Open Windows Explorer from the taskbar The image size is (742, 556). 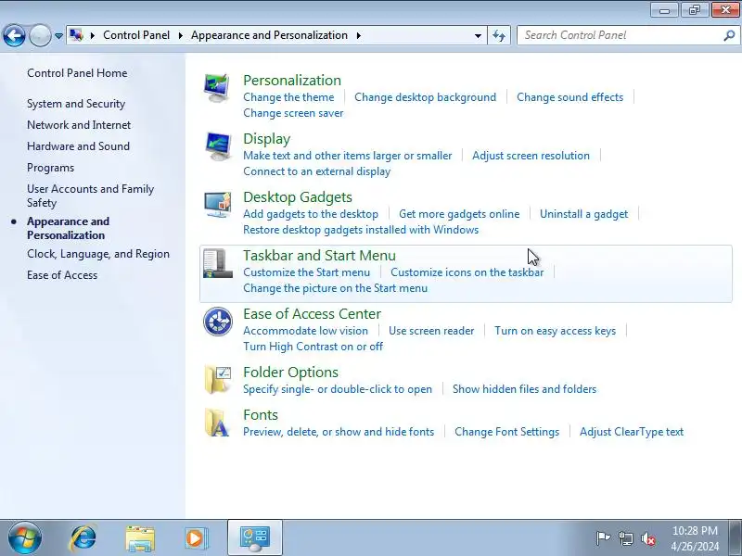140,538
